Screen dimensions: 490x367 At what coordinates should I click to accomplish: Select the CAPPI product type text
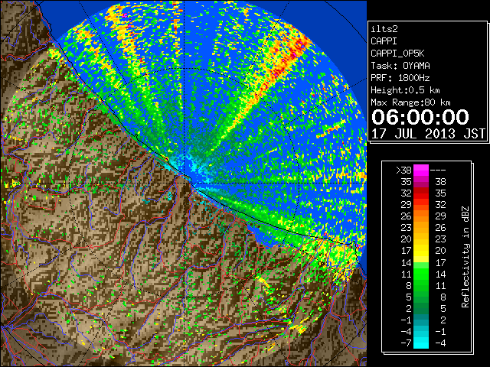pyautogui.click(x=384, y=41)
